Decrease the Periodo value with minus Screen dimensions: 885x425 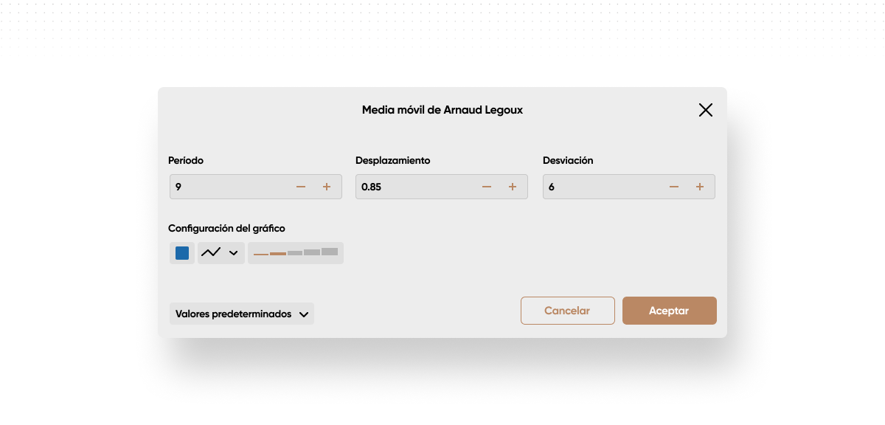(301, 187)
